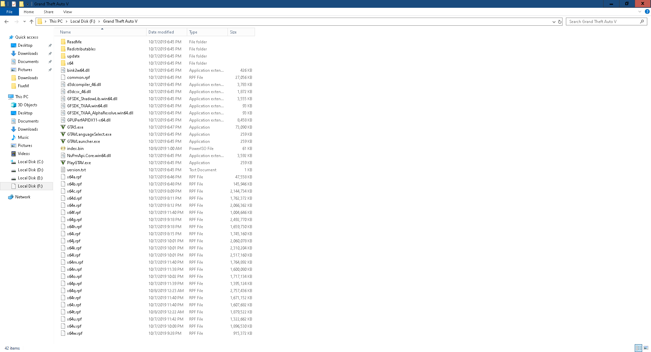Expand the ribbon chevron
Screen dimensions: 651x352
pyautogui.click(x=640, y=12)
